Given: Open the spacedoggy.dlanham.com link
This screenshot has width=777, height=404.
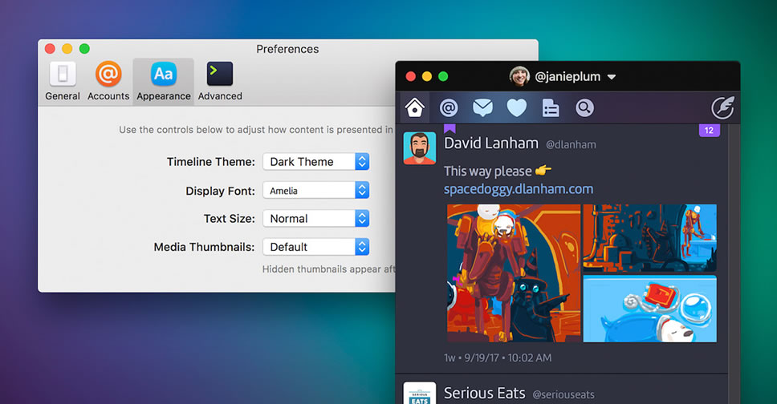Looking at the screenshot, I should pos(519,189).
